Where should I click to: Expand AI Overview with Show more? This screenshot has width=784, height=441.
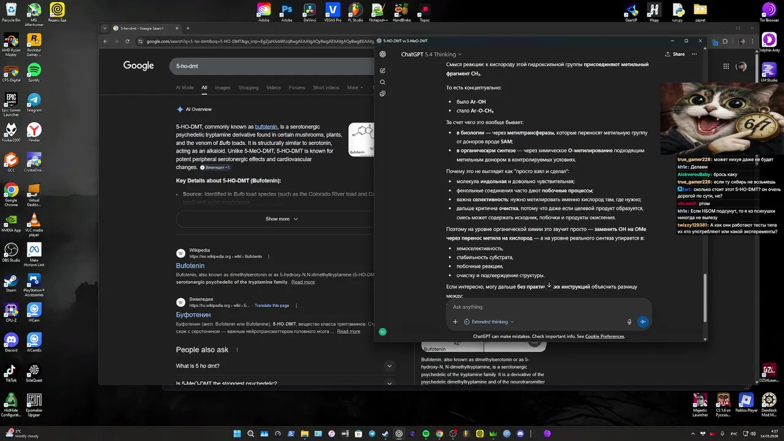[x=282, y=219]
